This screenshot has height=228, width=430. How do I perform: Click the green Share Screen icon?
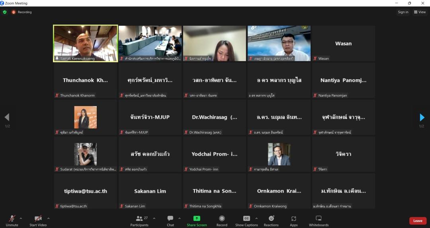[x=197, y=218]
